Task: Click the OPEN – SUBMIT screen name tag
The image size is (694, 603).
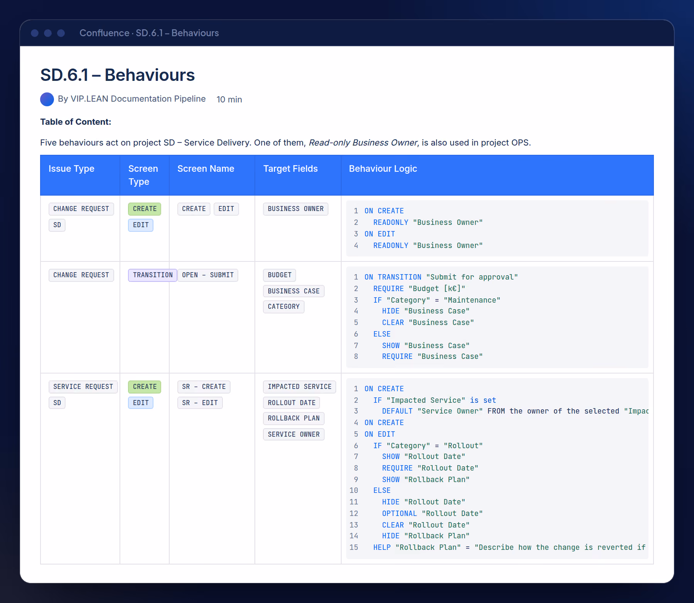Action: pos(208,275)
